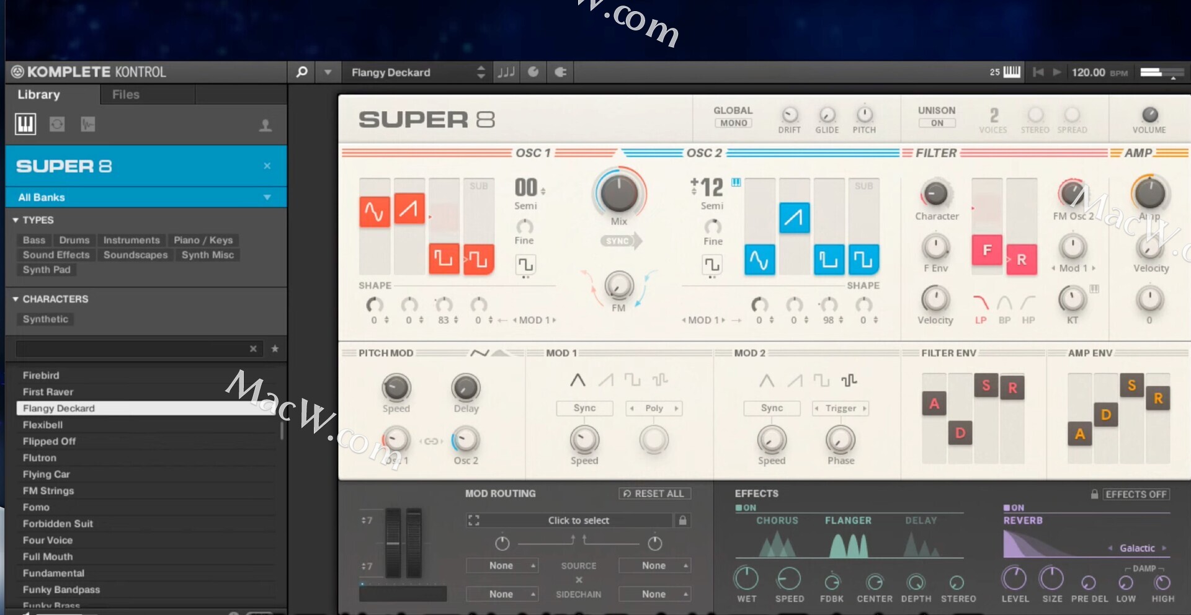Click the OSC 2 keytrack square icon
This screenshot has height=615, width=1191.
pos(712,265)
